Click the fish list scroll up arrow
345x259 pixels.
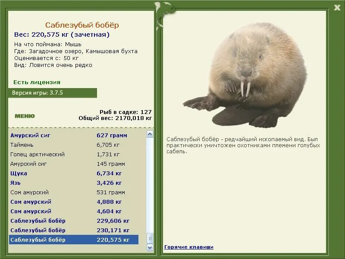[150, 134]
